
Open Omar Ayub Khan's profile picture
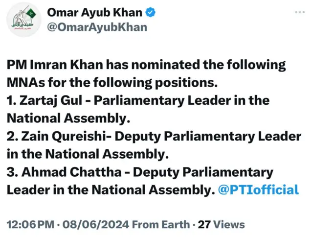(23, 20)
